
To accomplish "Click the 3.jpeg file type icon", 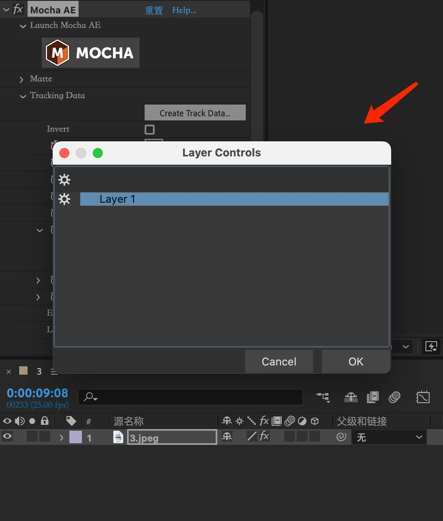I will pyautogui.click(x=118, y=437).
